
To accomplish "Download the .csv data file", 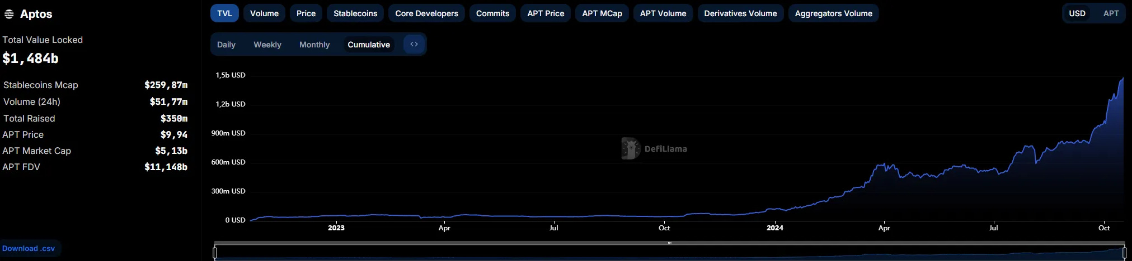I will (29, 248).
